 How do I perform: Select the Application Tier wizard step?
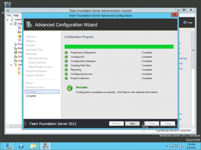(34, 50)
